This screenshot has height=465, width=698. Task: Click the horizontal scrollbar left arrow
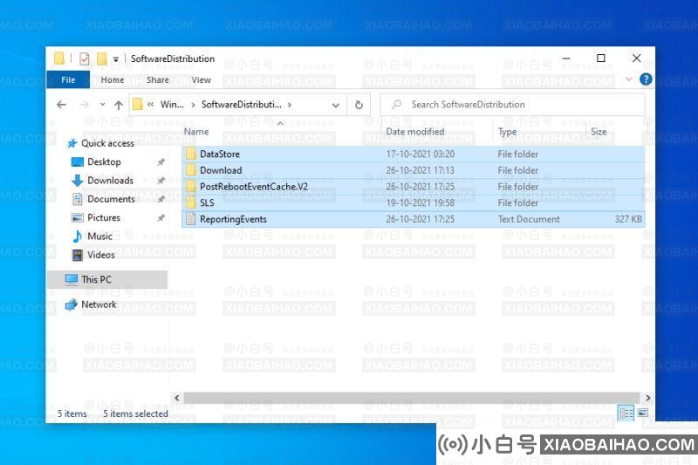177,398
